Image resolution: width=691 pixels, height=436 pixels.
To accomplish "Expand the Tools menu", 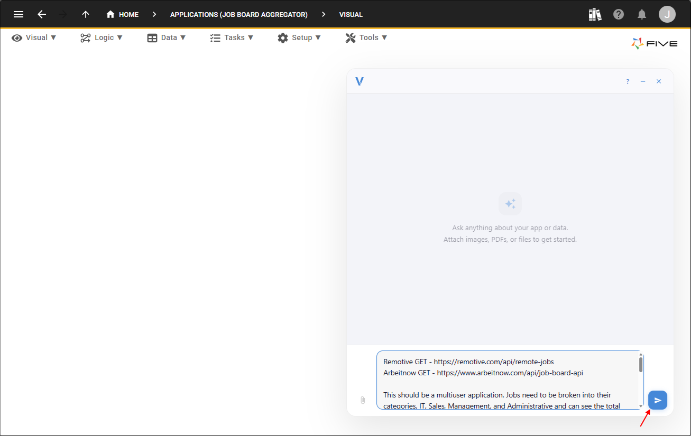I will coord(366,37).
